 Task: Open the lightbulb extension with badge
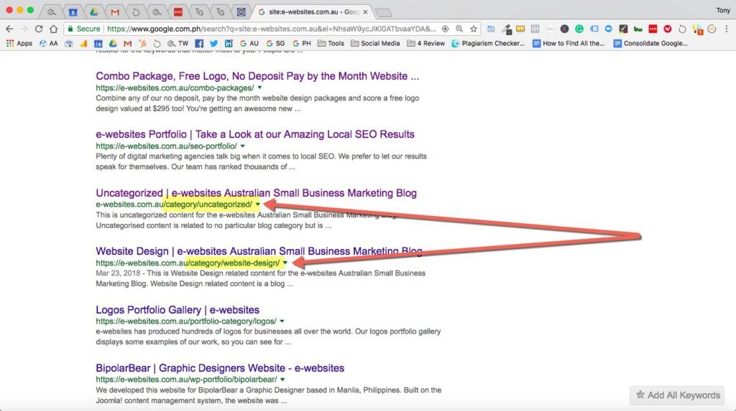tap(697, 29)
